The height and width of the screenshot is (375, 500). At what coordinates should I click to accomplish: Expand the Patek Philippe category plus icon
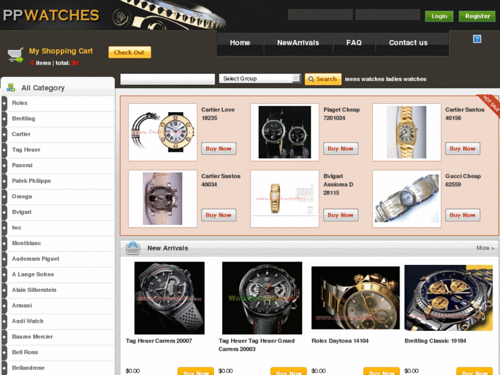[4, 181]
